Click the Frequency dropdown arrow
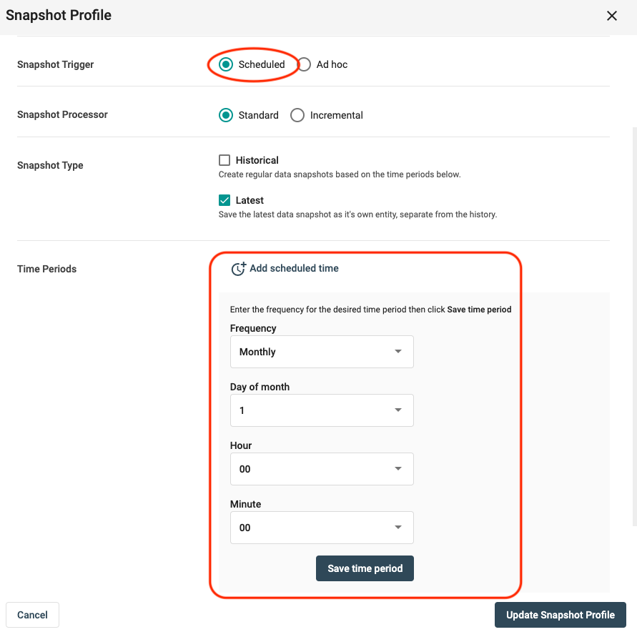 [x=398, y=352]
